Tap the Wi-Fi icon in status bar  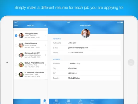pyautogui.click(x=18, y=22)
